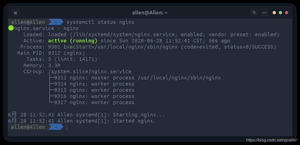Viewport: 300px width, 145px height.
Task: Maximize the window with green button
Action: click(280, 13)
